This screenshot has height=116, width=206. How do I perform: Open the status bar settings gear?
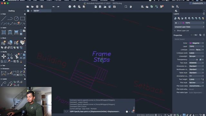[204, 115]
